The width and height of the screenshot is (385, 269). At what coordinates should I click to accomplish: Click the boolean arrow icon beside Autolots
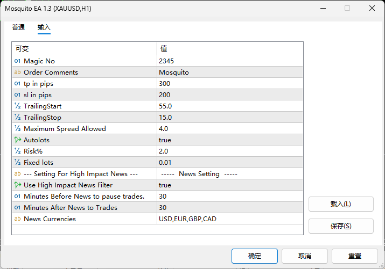pos(17,140)
